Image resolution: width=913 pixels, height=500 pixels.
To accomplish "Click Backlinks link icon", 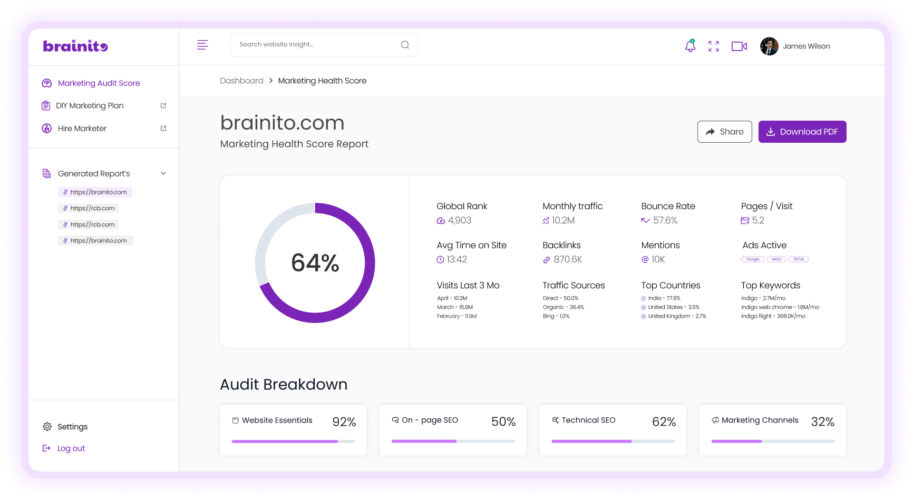I will click(x=547, y=260).
